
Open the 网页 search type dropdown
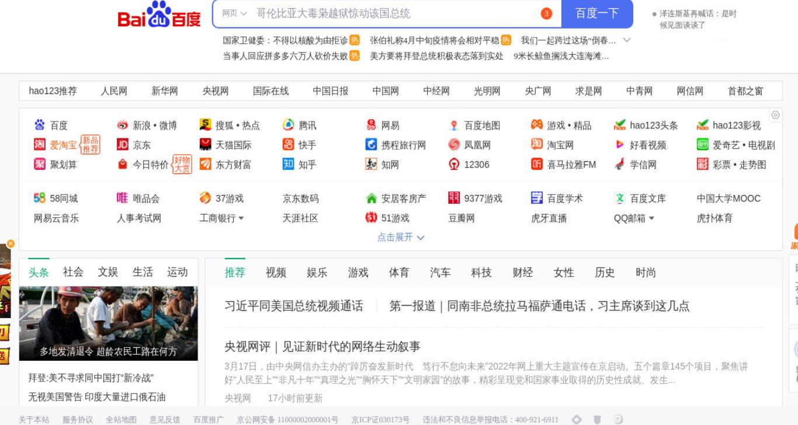coord(235,13)
